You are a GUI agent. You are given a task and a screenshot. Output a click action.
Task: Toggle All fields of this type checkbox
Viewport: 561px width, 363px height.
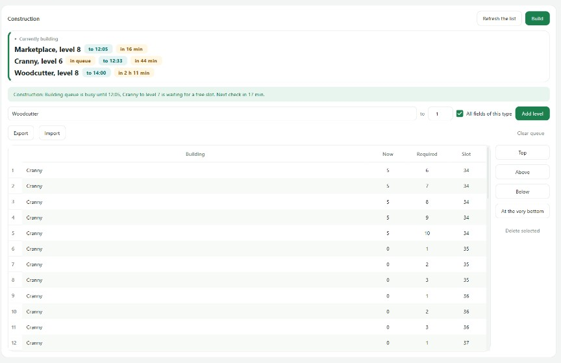point(460,114)
